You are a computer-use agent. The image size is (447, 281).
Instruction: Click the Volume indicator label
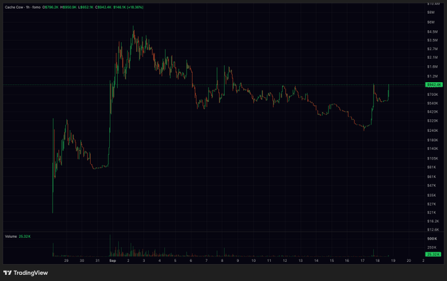click(11, 236)
